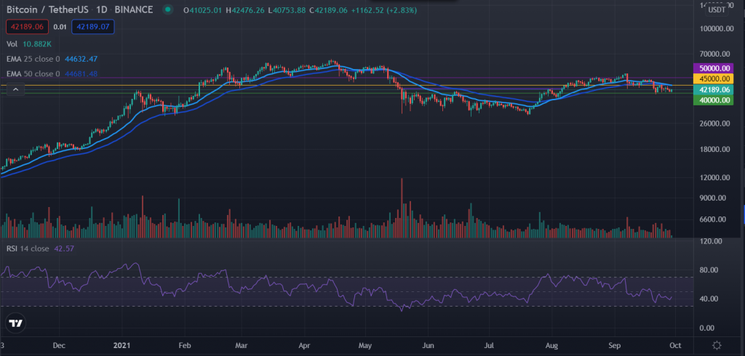Click the red sell price 42189.06 box
Image resolution: width=745 pixels, height=356 pixels.
(27, 27)
